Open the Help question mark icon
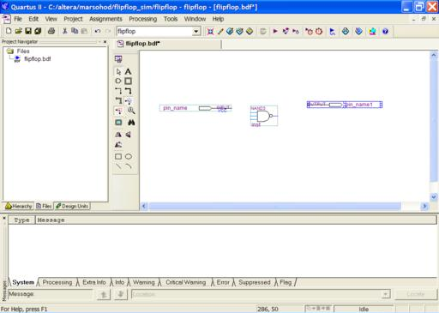Screen dimensions: 439x313 385,32
